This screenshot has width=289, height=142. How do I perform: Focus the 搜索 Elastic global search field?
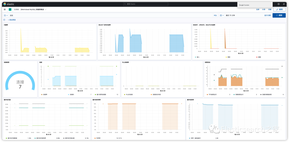click(x=146, y=4)
